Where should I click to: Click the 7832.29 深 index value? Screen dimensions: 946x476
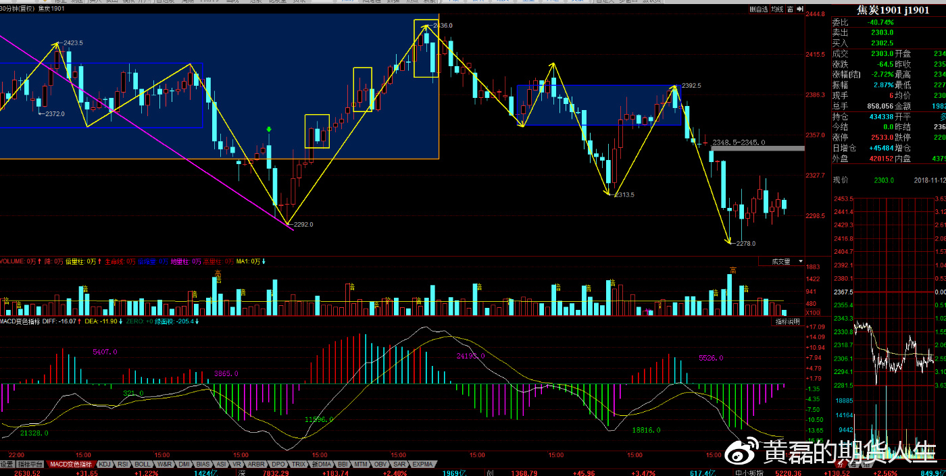coord(276,473)
